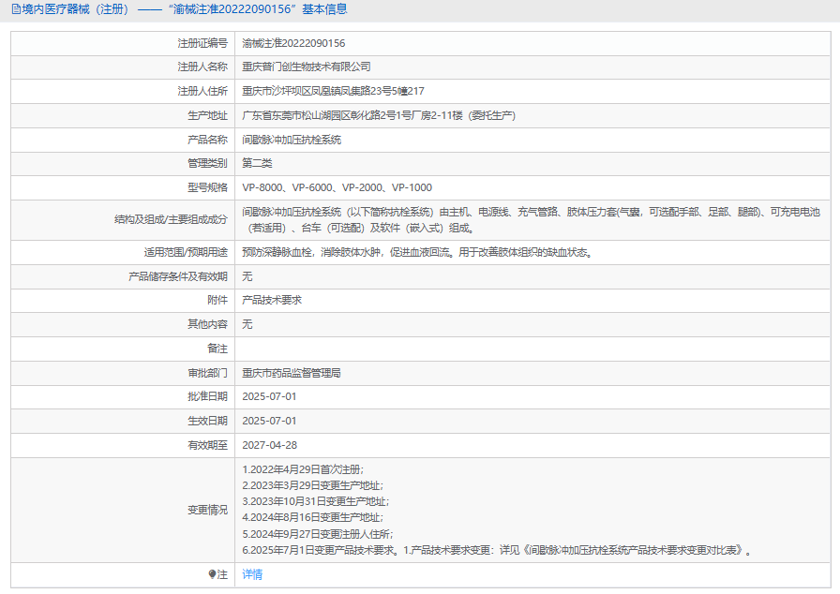Click approval date 2025-07-01 in 批准日期 row
This screenshot has height=594, width=840.
pos(269,396)
